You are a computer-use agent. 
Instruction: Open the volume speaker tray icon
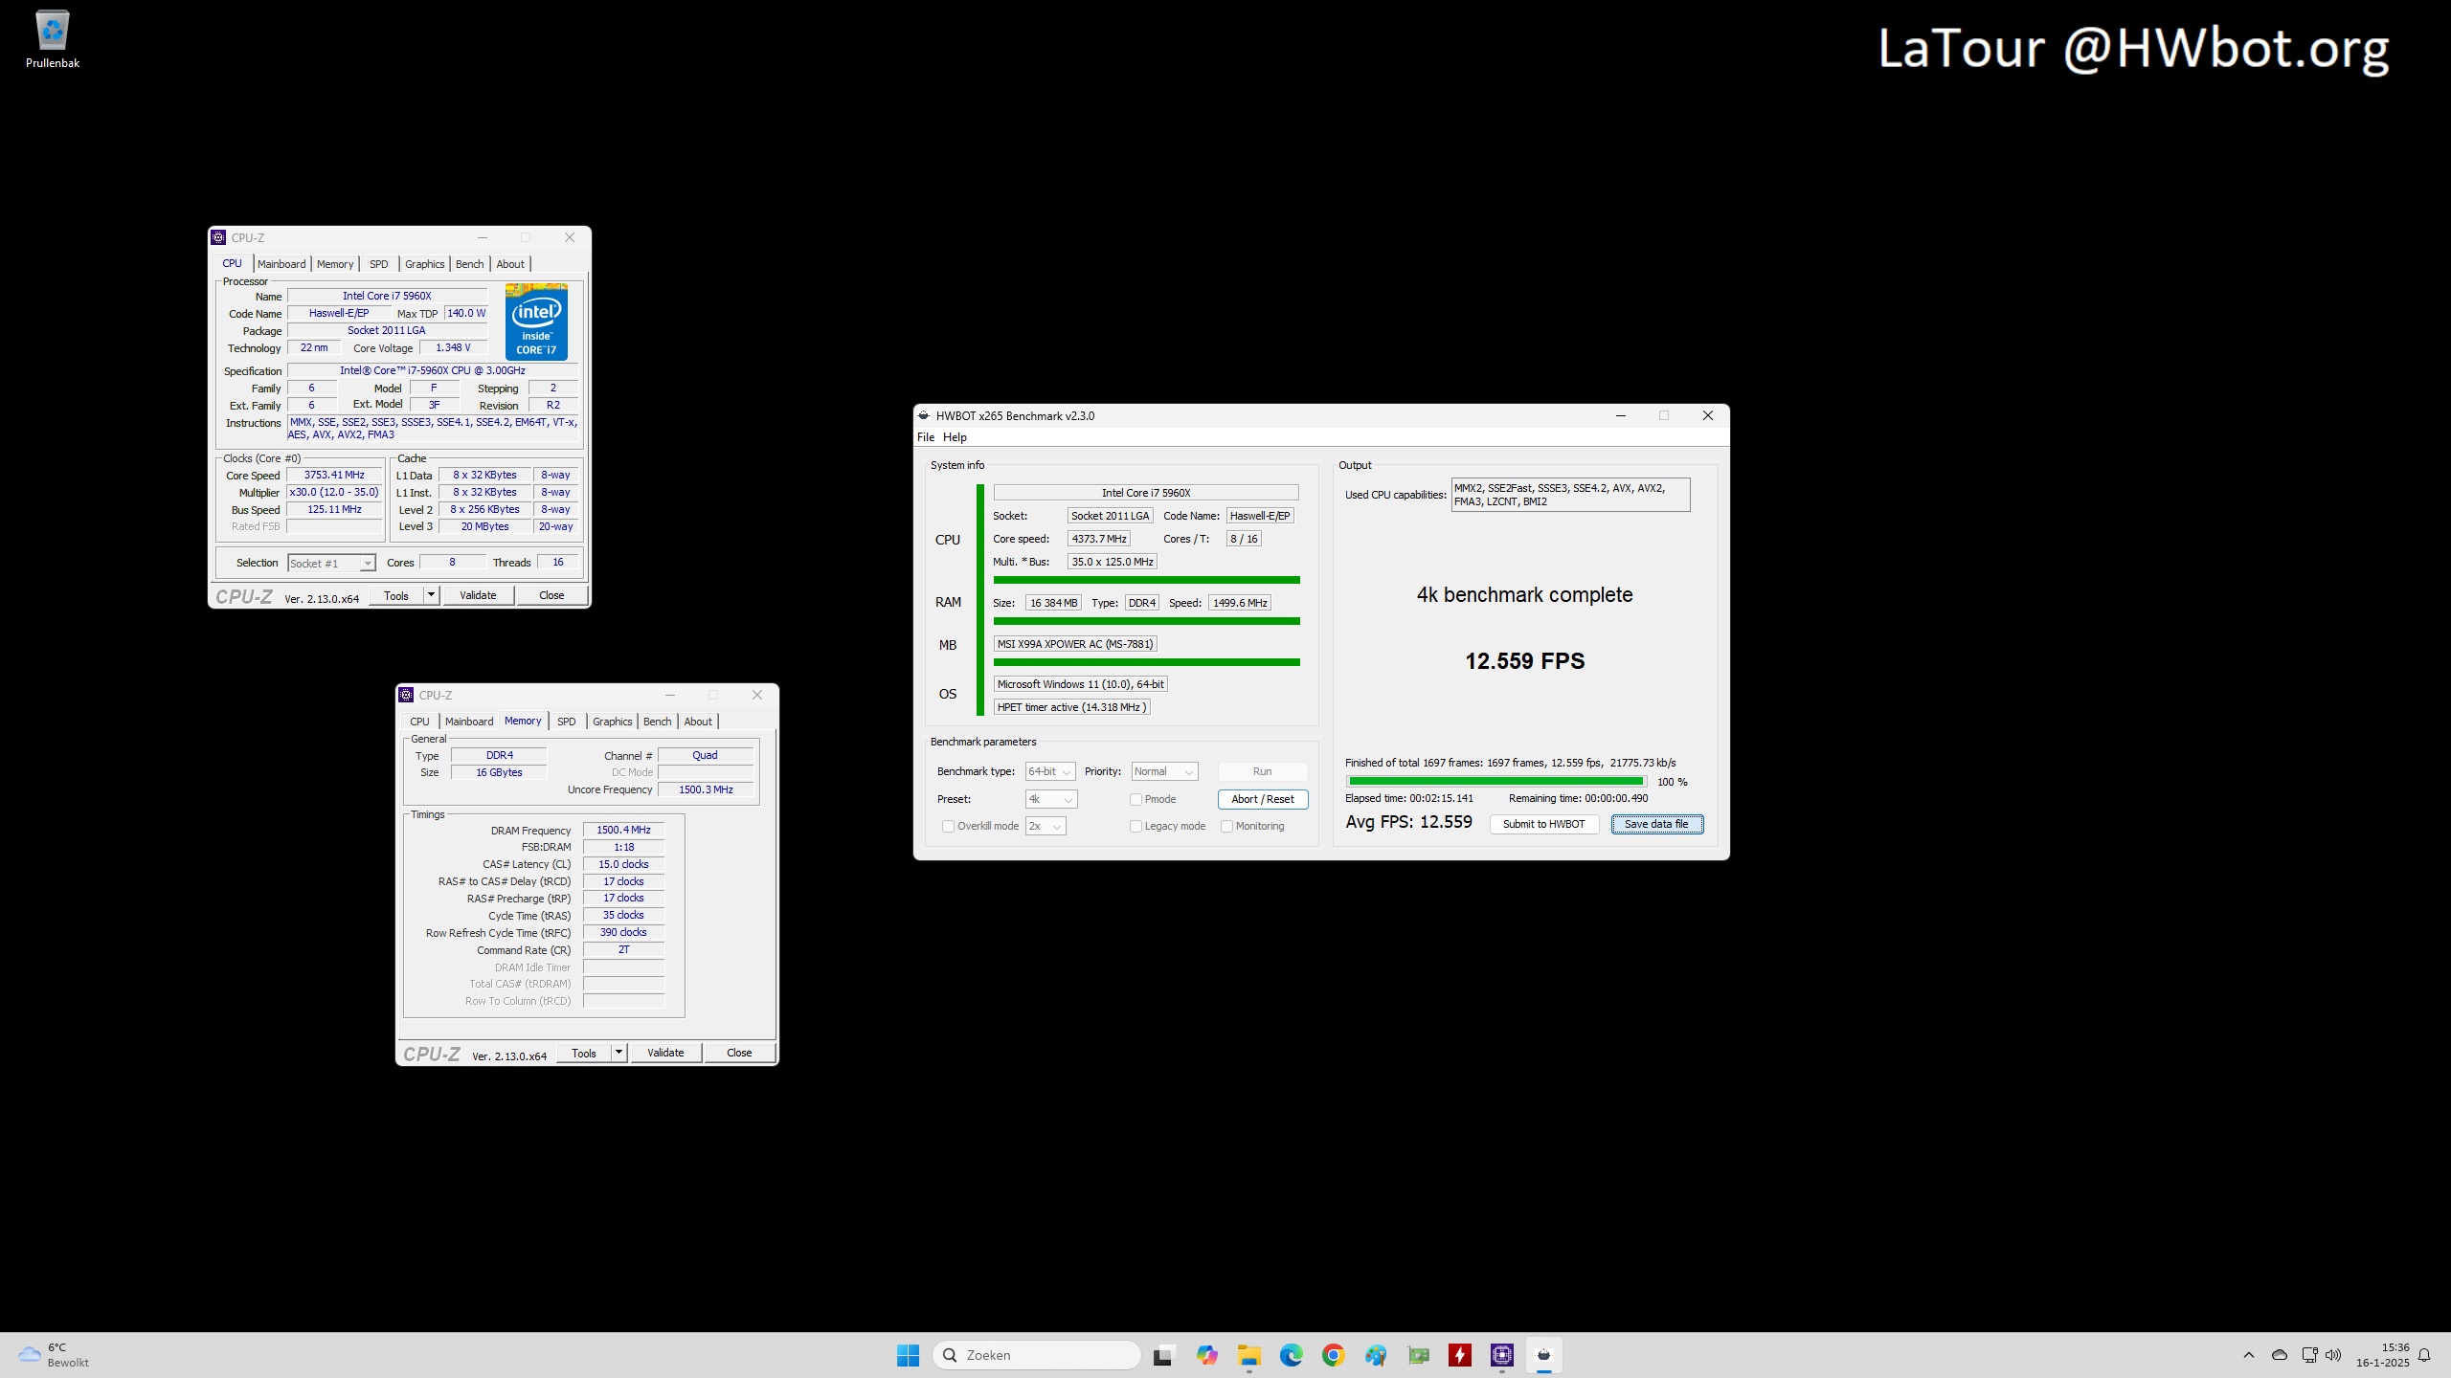pos(2333,1355)
